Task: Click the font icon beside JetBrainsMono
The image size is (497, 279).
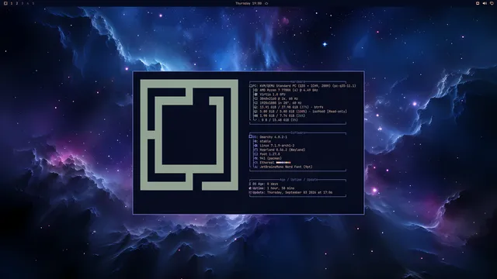Action: point(256,167)
